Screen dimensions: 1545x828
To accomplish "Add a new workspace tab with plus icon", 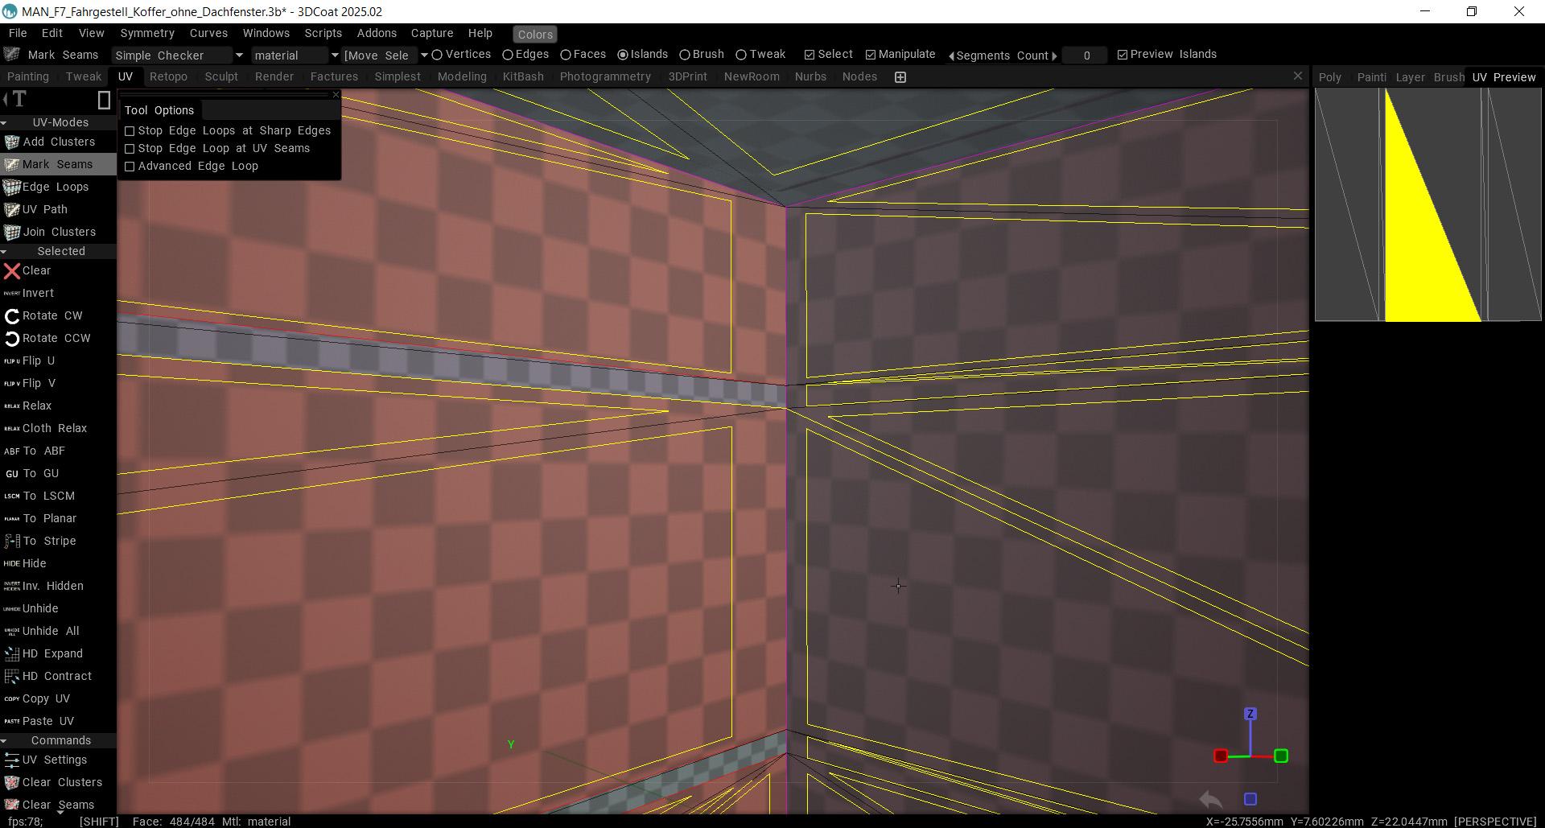I will 900,77.
